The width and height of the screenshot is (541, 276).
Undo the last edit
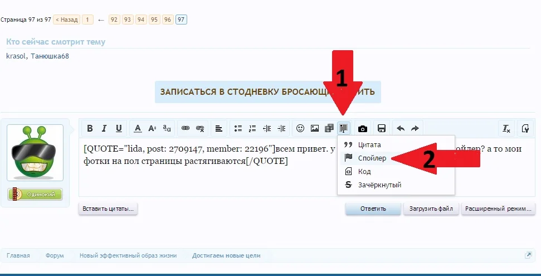click(401, 128)
